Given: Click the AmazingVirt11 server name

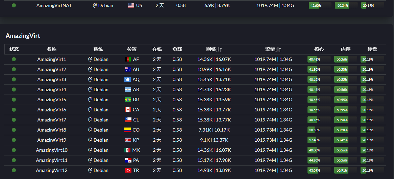Looking at the screenshot, I should [x=52, y=160].
